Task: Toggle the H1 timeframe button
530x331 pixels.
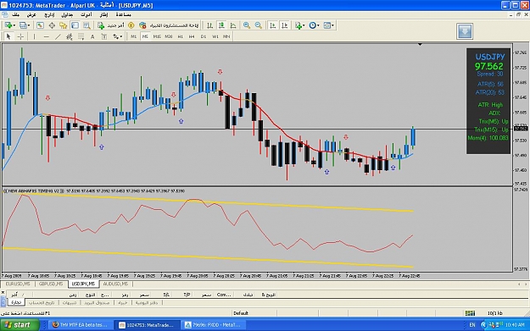Action: coord(180,36)
